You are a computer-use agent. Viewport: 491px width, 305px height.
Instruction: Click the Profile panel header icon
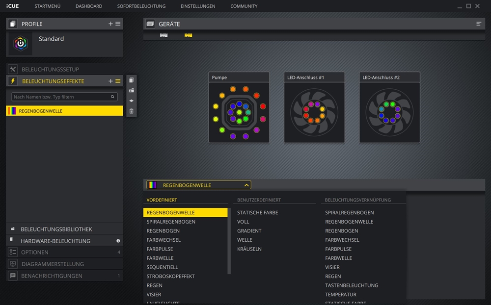13,24
